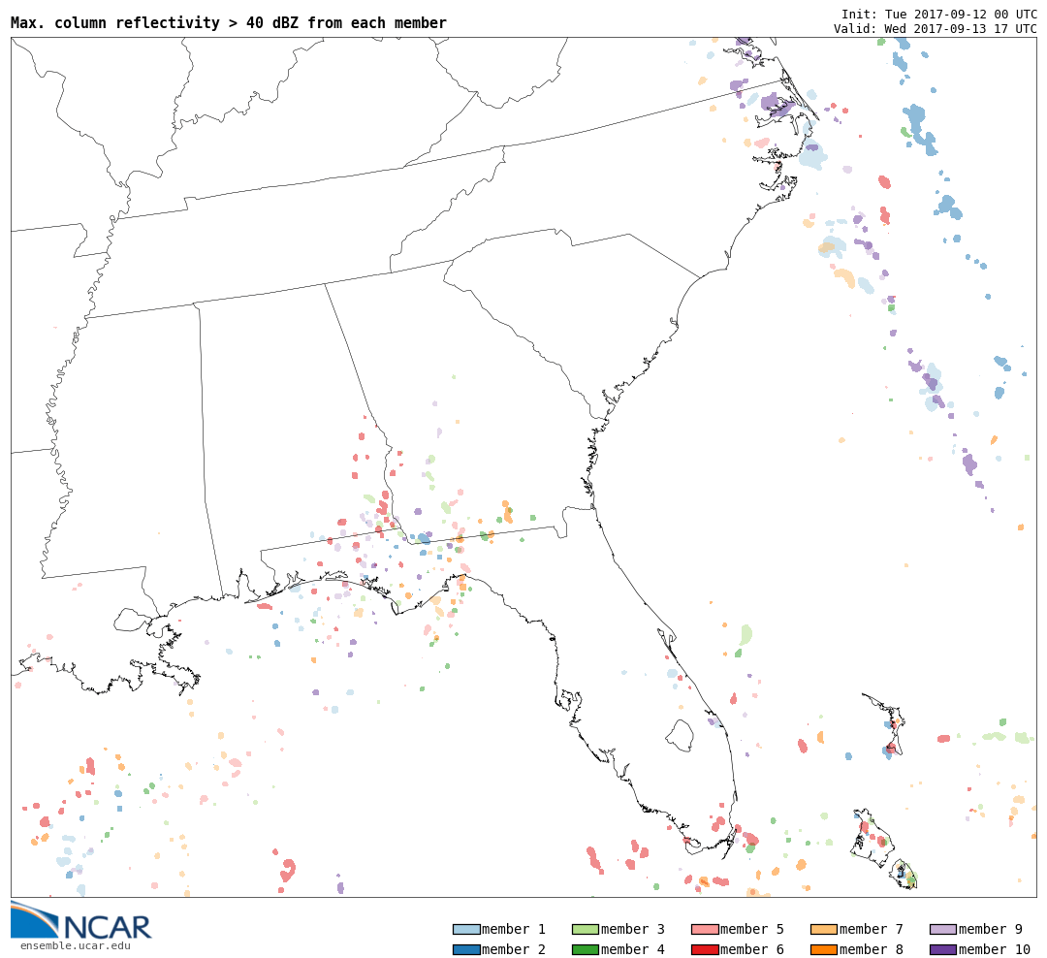Click the NCAR logo

80,921
